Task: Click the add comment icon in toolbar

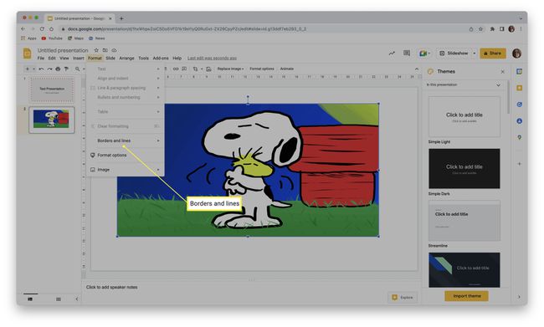Action: tap(184, 69)
